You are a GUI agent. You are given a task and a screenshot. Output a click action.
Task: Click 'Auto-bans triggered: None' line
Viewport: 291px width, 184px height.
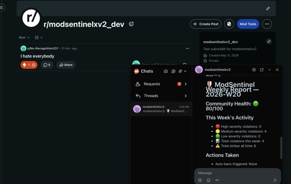point(236,164)
